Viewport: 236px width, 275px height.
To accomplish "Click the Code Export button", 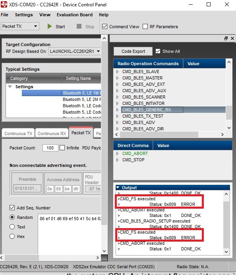I will [x=133, y=51].
